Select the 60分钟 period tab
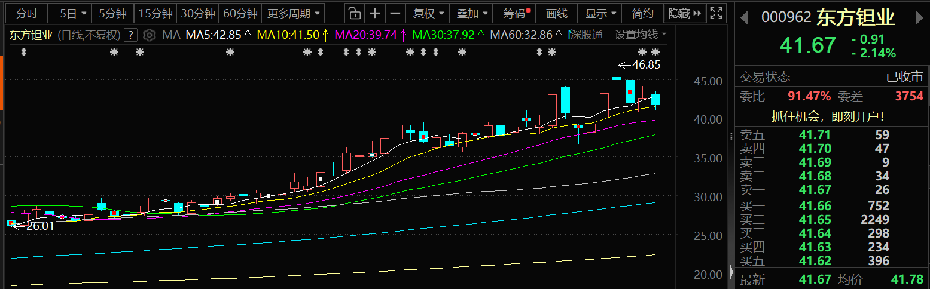 pyautogui.click(x=240, y=13)
